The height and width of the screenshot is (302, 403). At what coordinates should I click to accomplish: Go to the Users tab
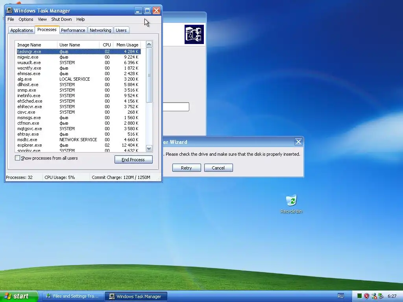pos(121,30)
